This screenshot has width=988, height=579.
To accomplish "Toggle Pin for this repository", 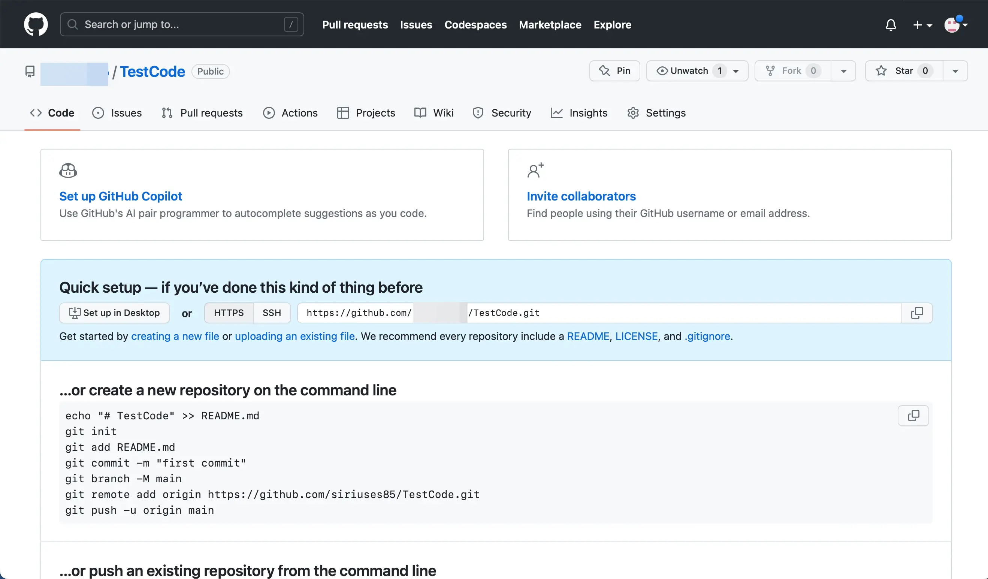I will pos(614,70).
